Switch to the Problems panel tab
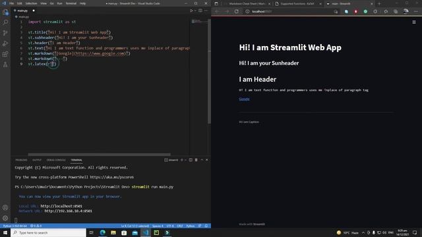 (x=21, y=160)
